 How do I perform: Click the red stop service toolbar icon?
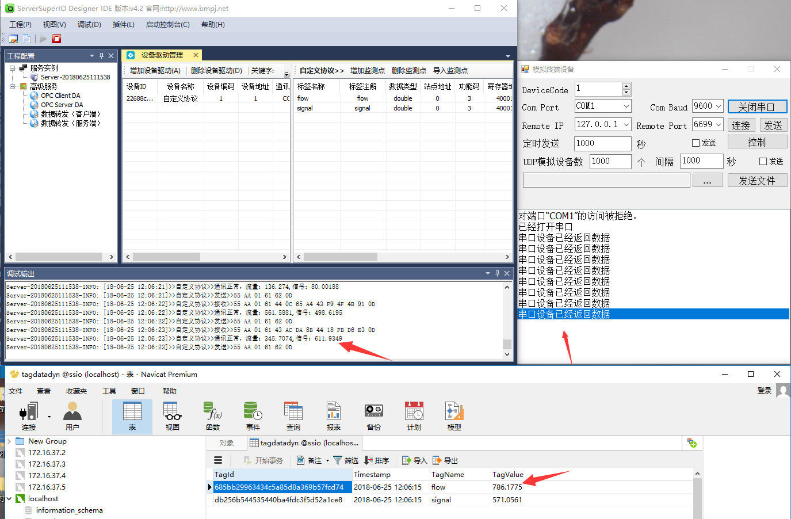[56, 39]
